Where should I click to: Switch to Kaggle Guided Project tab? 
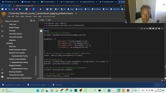click(88, 2)
